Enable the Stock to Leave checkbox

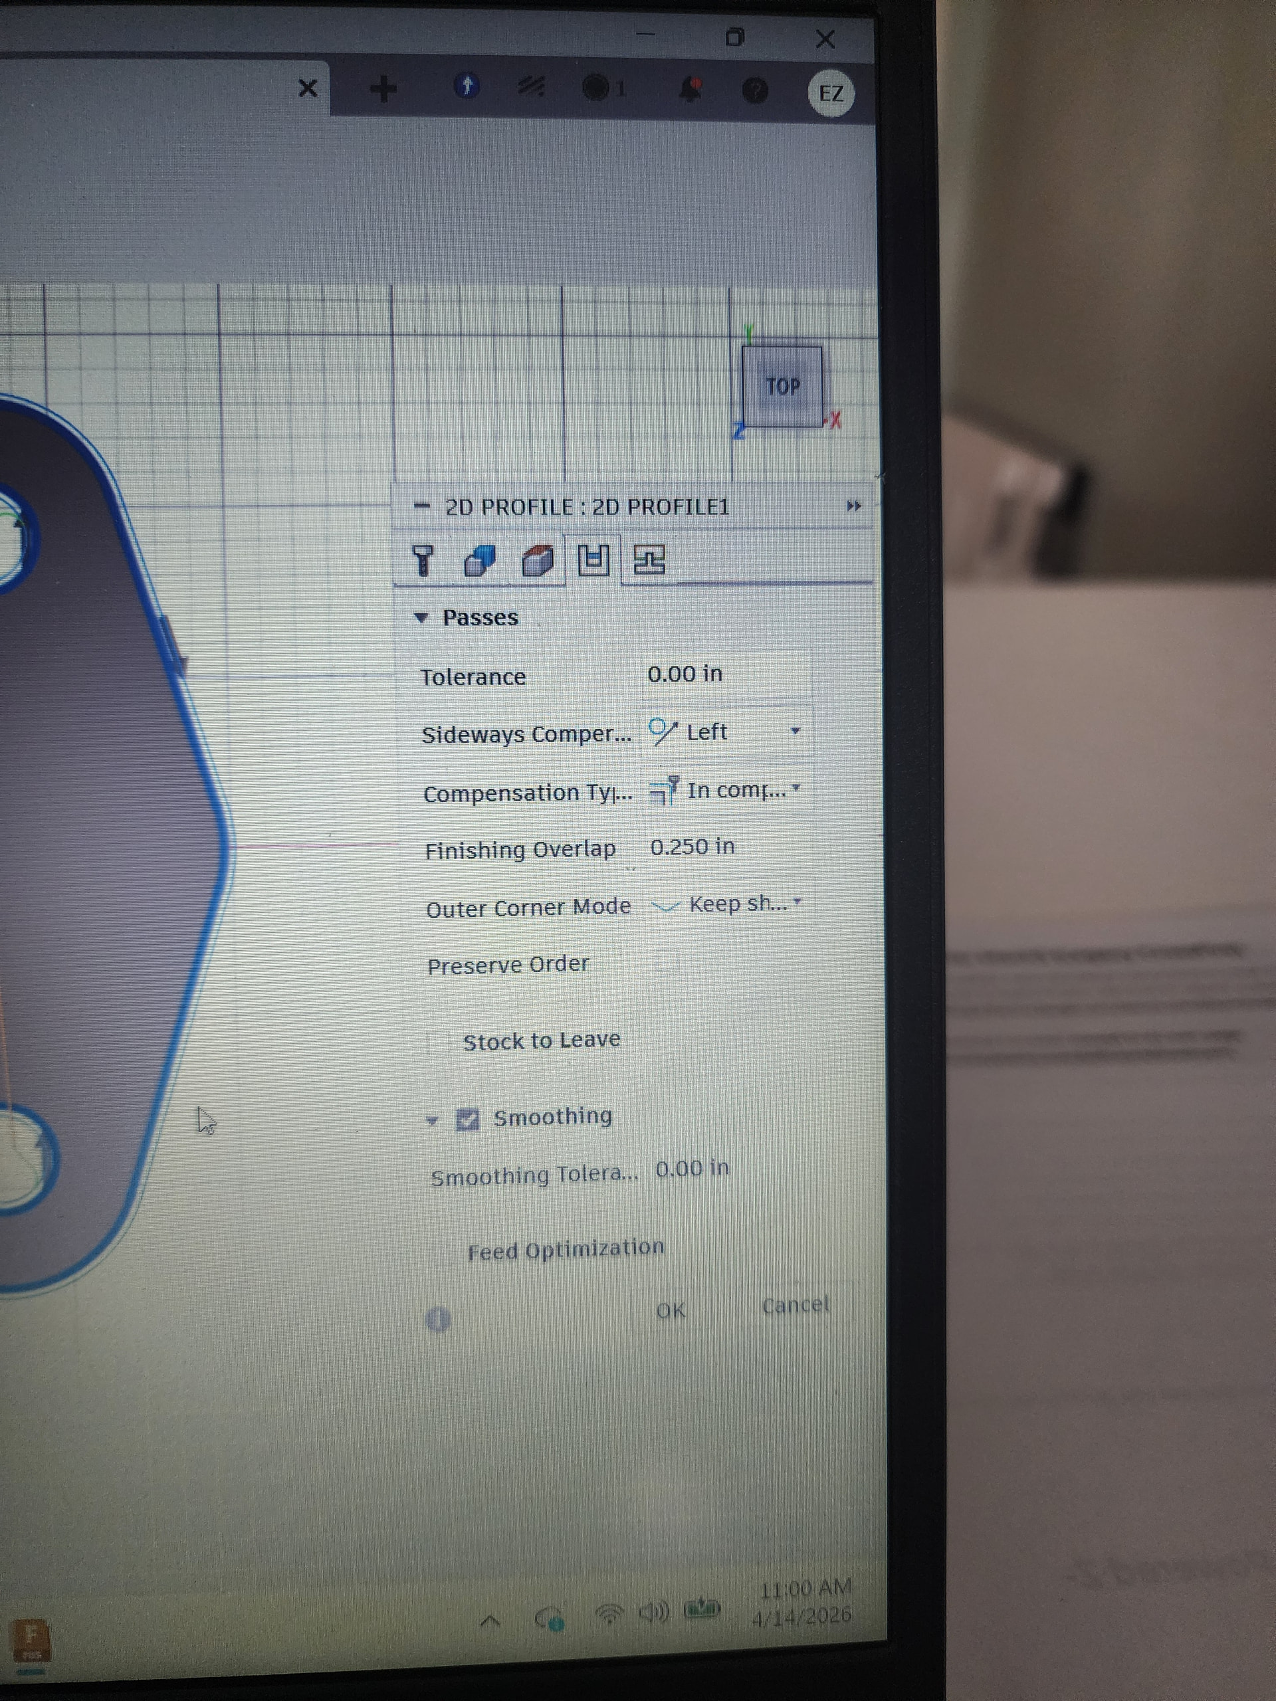[439, 1043]
